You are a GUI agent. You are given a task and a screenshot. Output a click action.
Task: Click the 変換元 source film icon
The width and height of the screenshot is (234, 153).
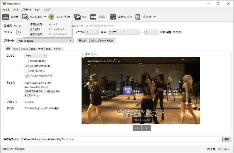(6, 17)
